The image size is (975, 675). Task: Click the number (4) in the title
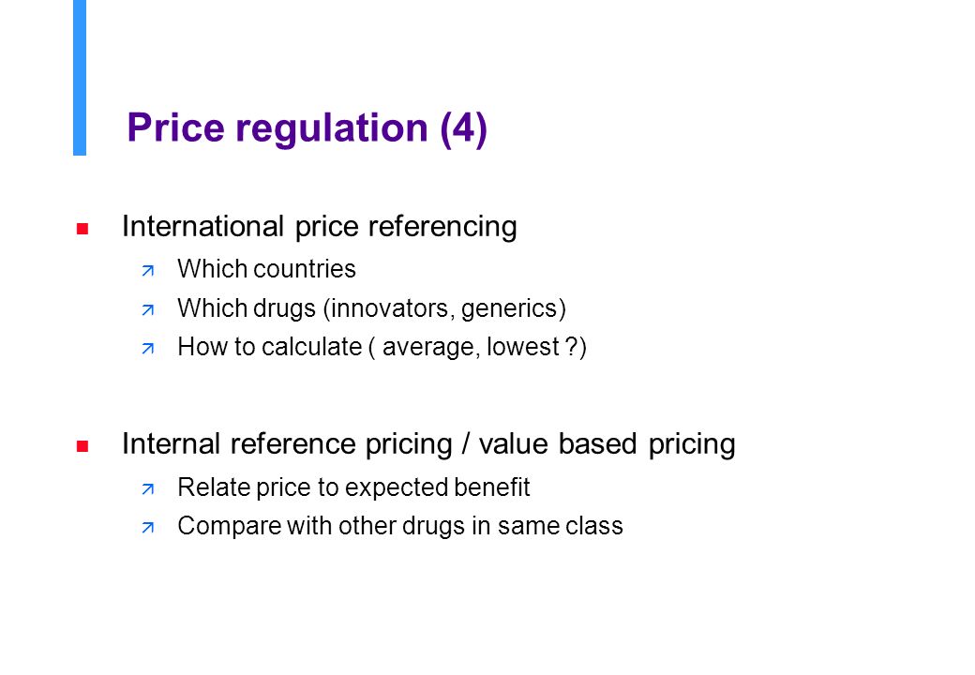[x=464, y=129]
